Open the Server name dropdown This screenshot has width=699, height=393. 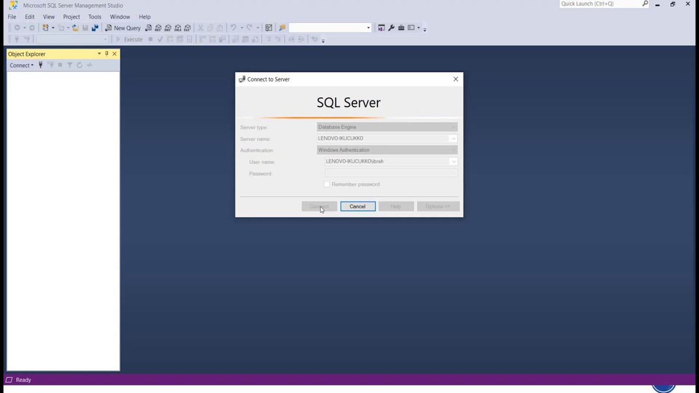453,139
